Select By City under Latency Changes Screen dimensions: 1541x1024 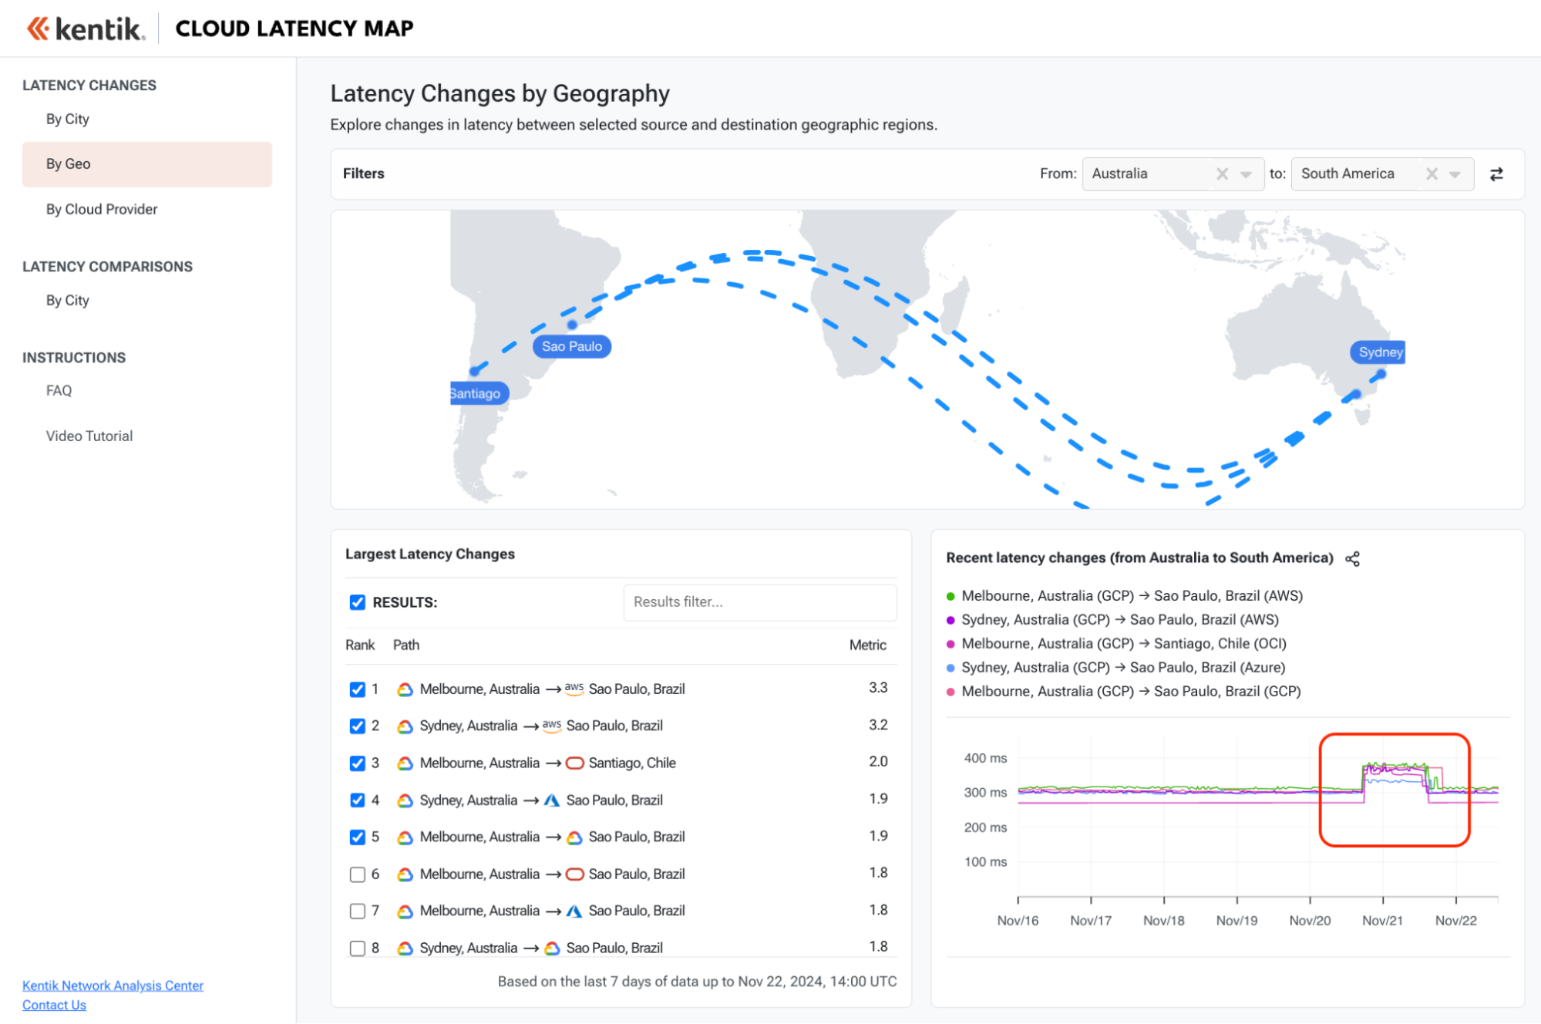click(67, 119)
